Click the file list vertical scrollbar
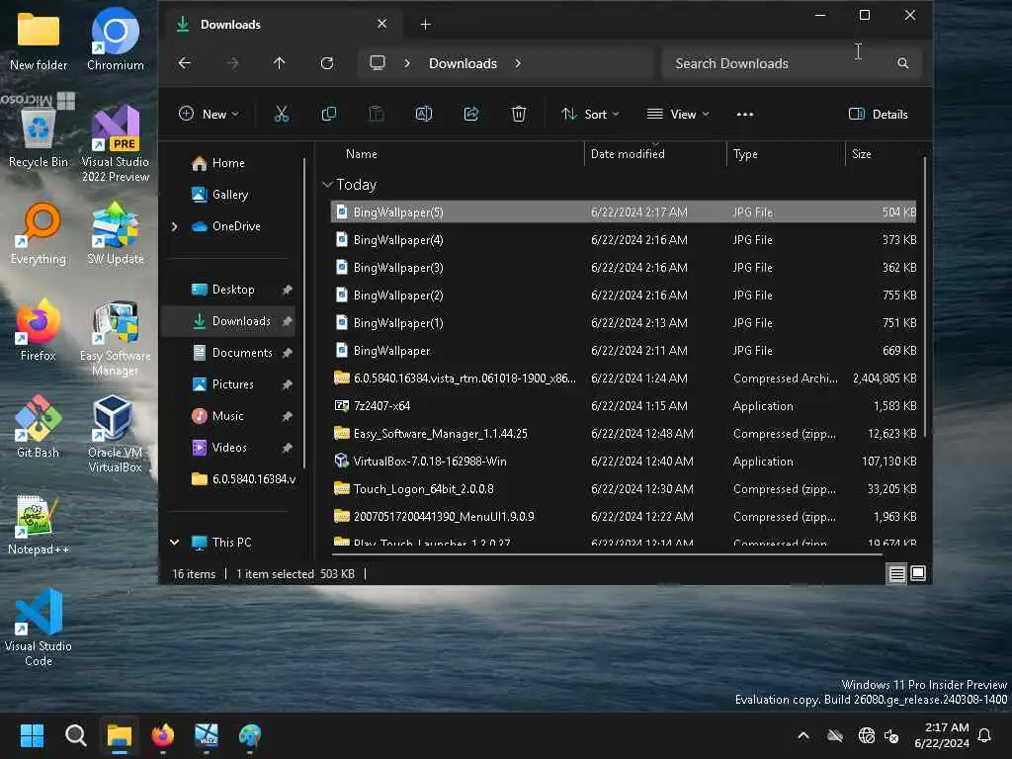Viewport: 1012px width, 759px height. tap(925, 295)
